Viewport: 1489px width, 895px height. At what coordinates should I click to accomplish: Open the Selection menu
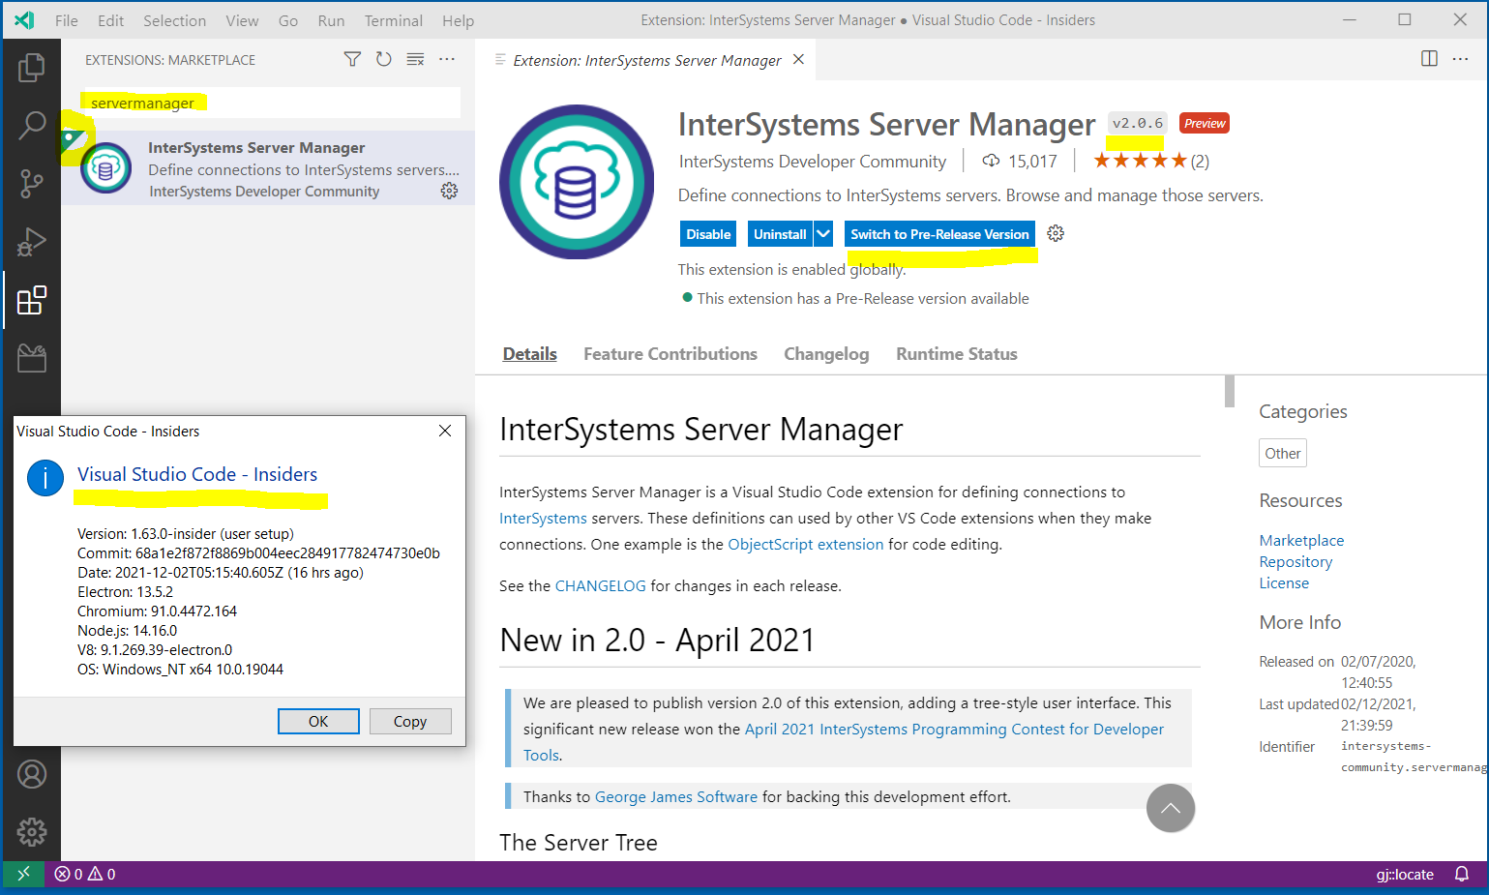click(x=174, y=20)
